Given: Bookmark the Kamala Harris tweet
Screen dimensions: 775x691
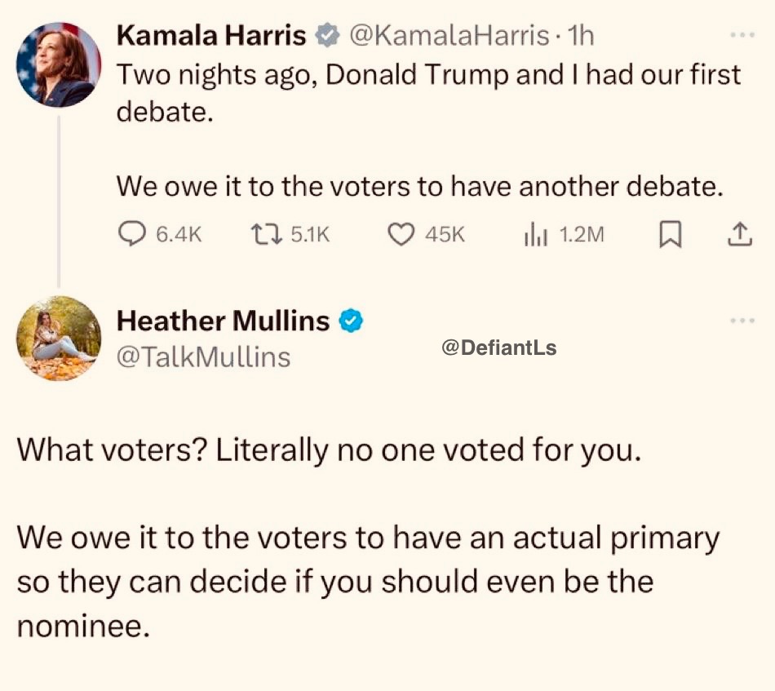Looking at the screenshot, I should (669, 235).
